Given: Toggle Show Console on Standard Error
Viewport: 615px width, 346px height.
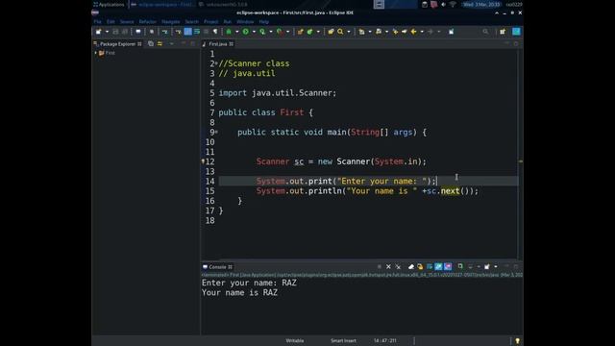Looking at the screenshot, I should click(448, 267).
